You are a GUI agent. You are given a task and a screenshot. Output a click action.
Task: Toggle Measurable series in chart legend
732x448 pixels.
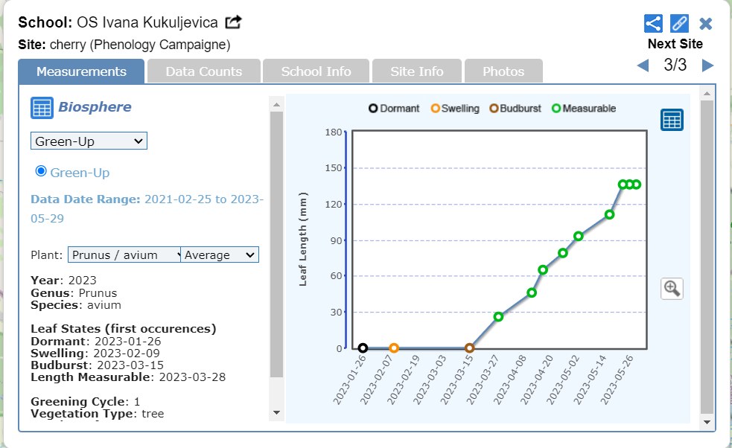[583, 109]
